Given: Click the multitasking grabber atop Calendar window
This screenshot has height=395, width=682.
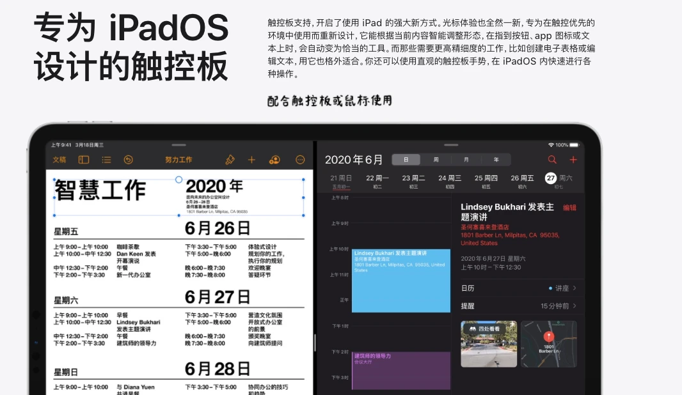Looking at the screenshot, I should [451, 144].
